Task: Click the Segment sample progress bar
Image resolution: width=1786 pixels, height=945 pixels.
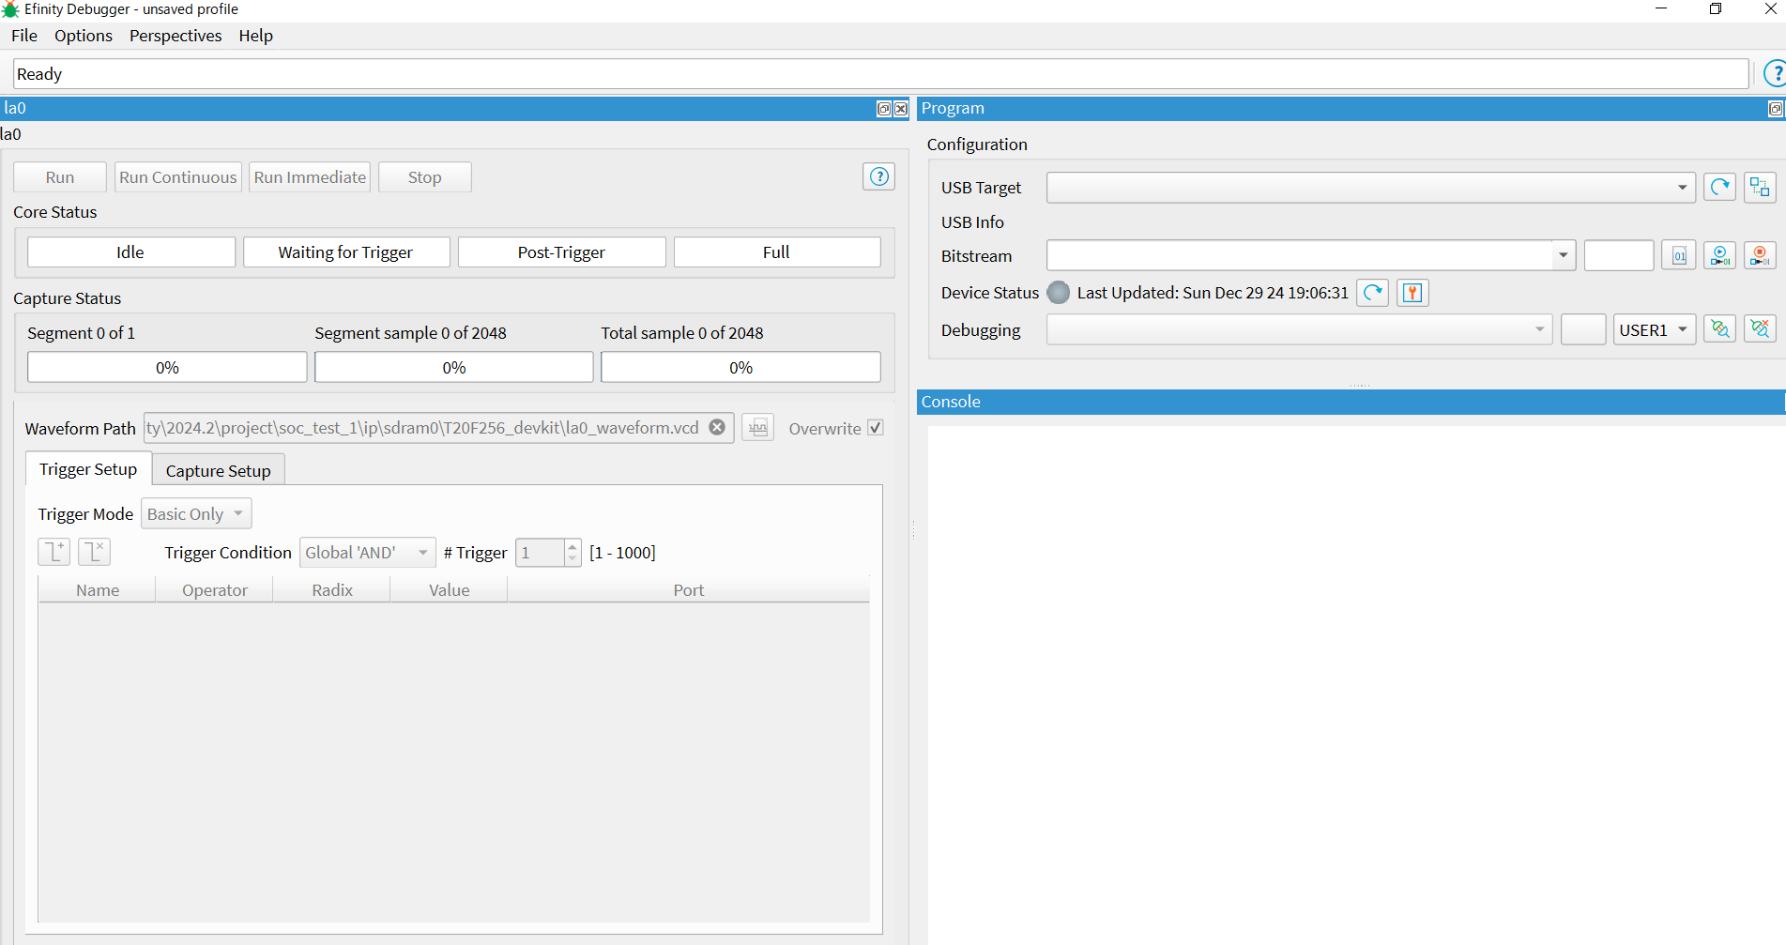Action: pos(454,367)
